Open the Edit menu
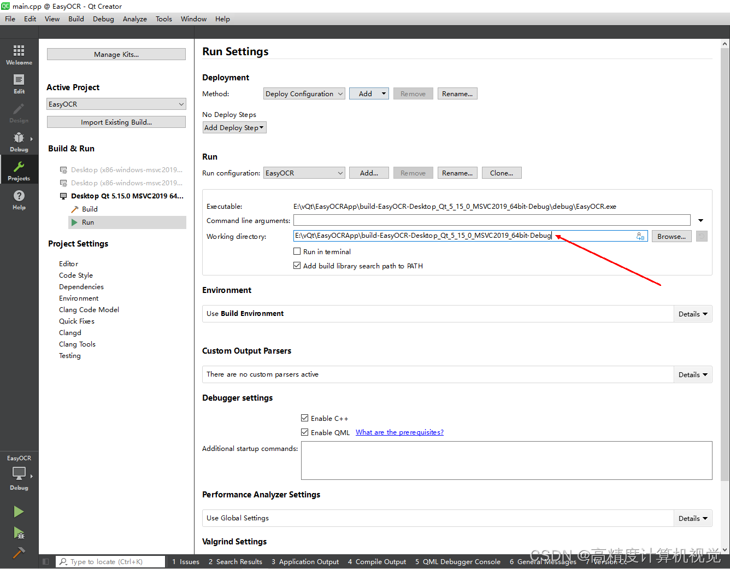This screenshot has height=569, width=730. click(x=30, y=19)
